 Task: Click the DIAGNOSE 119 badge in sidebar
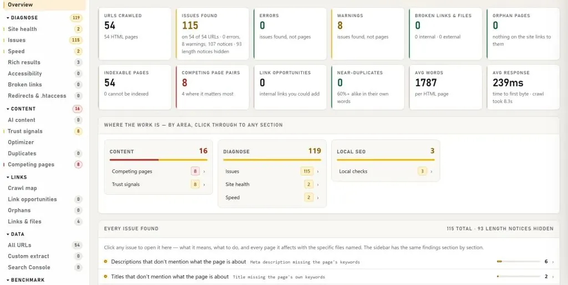[76, 18]
